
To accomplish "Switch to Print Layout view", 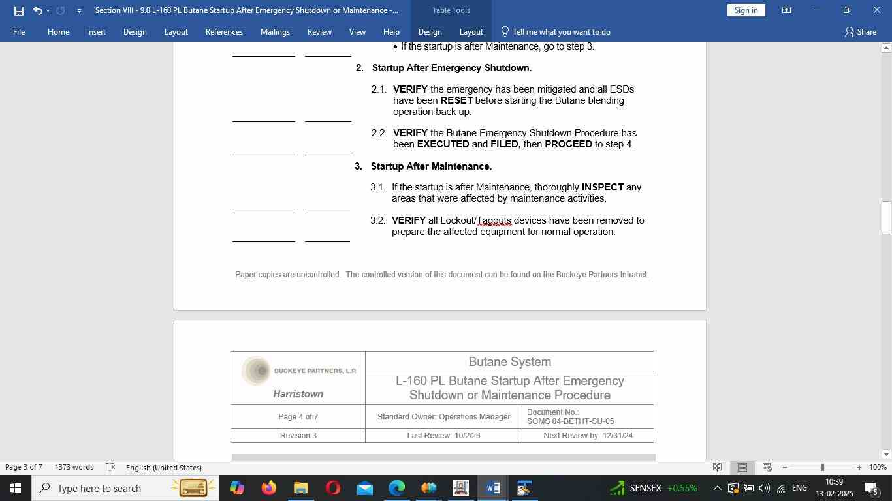I will point(742,467).
